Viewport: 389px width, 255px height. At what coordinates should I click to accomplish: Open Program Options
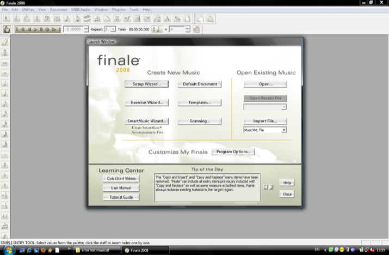[233, 151]
